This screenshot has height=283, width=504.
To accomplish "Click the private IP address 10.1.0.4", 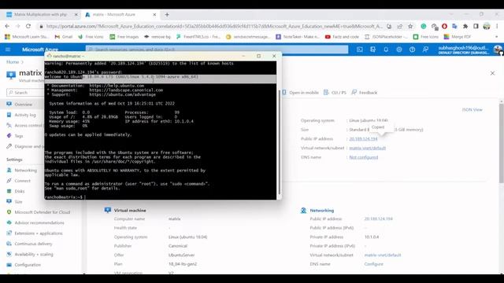I will (x=372, y=237).
